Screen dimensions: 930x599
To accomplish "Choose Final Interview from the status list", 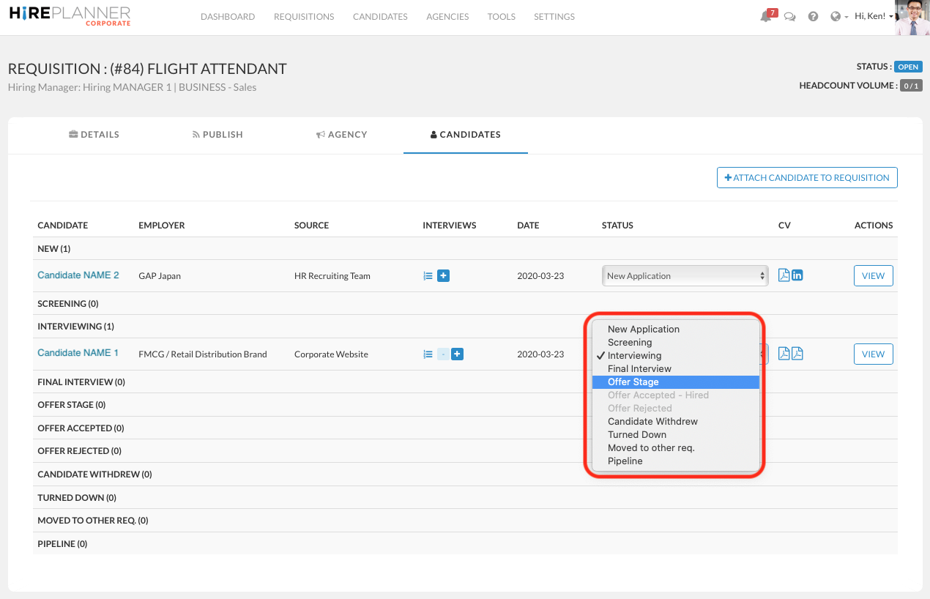I will [x=639, y=369].
